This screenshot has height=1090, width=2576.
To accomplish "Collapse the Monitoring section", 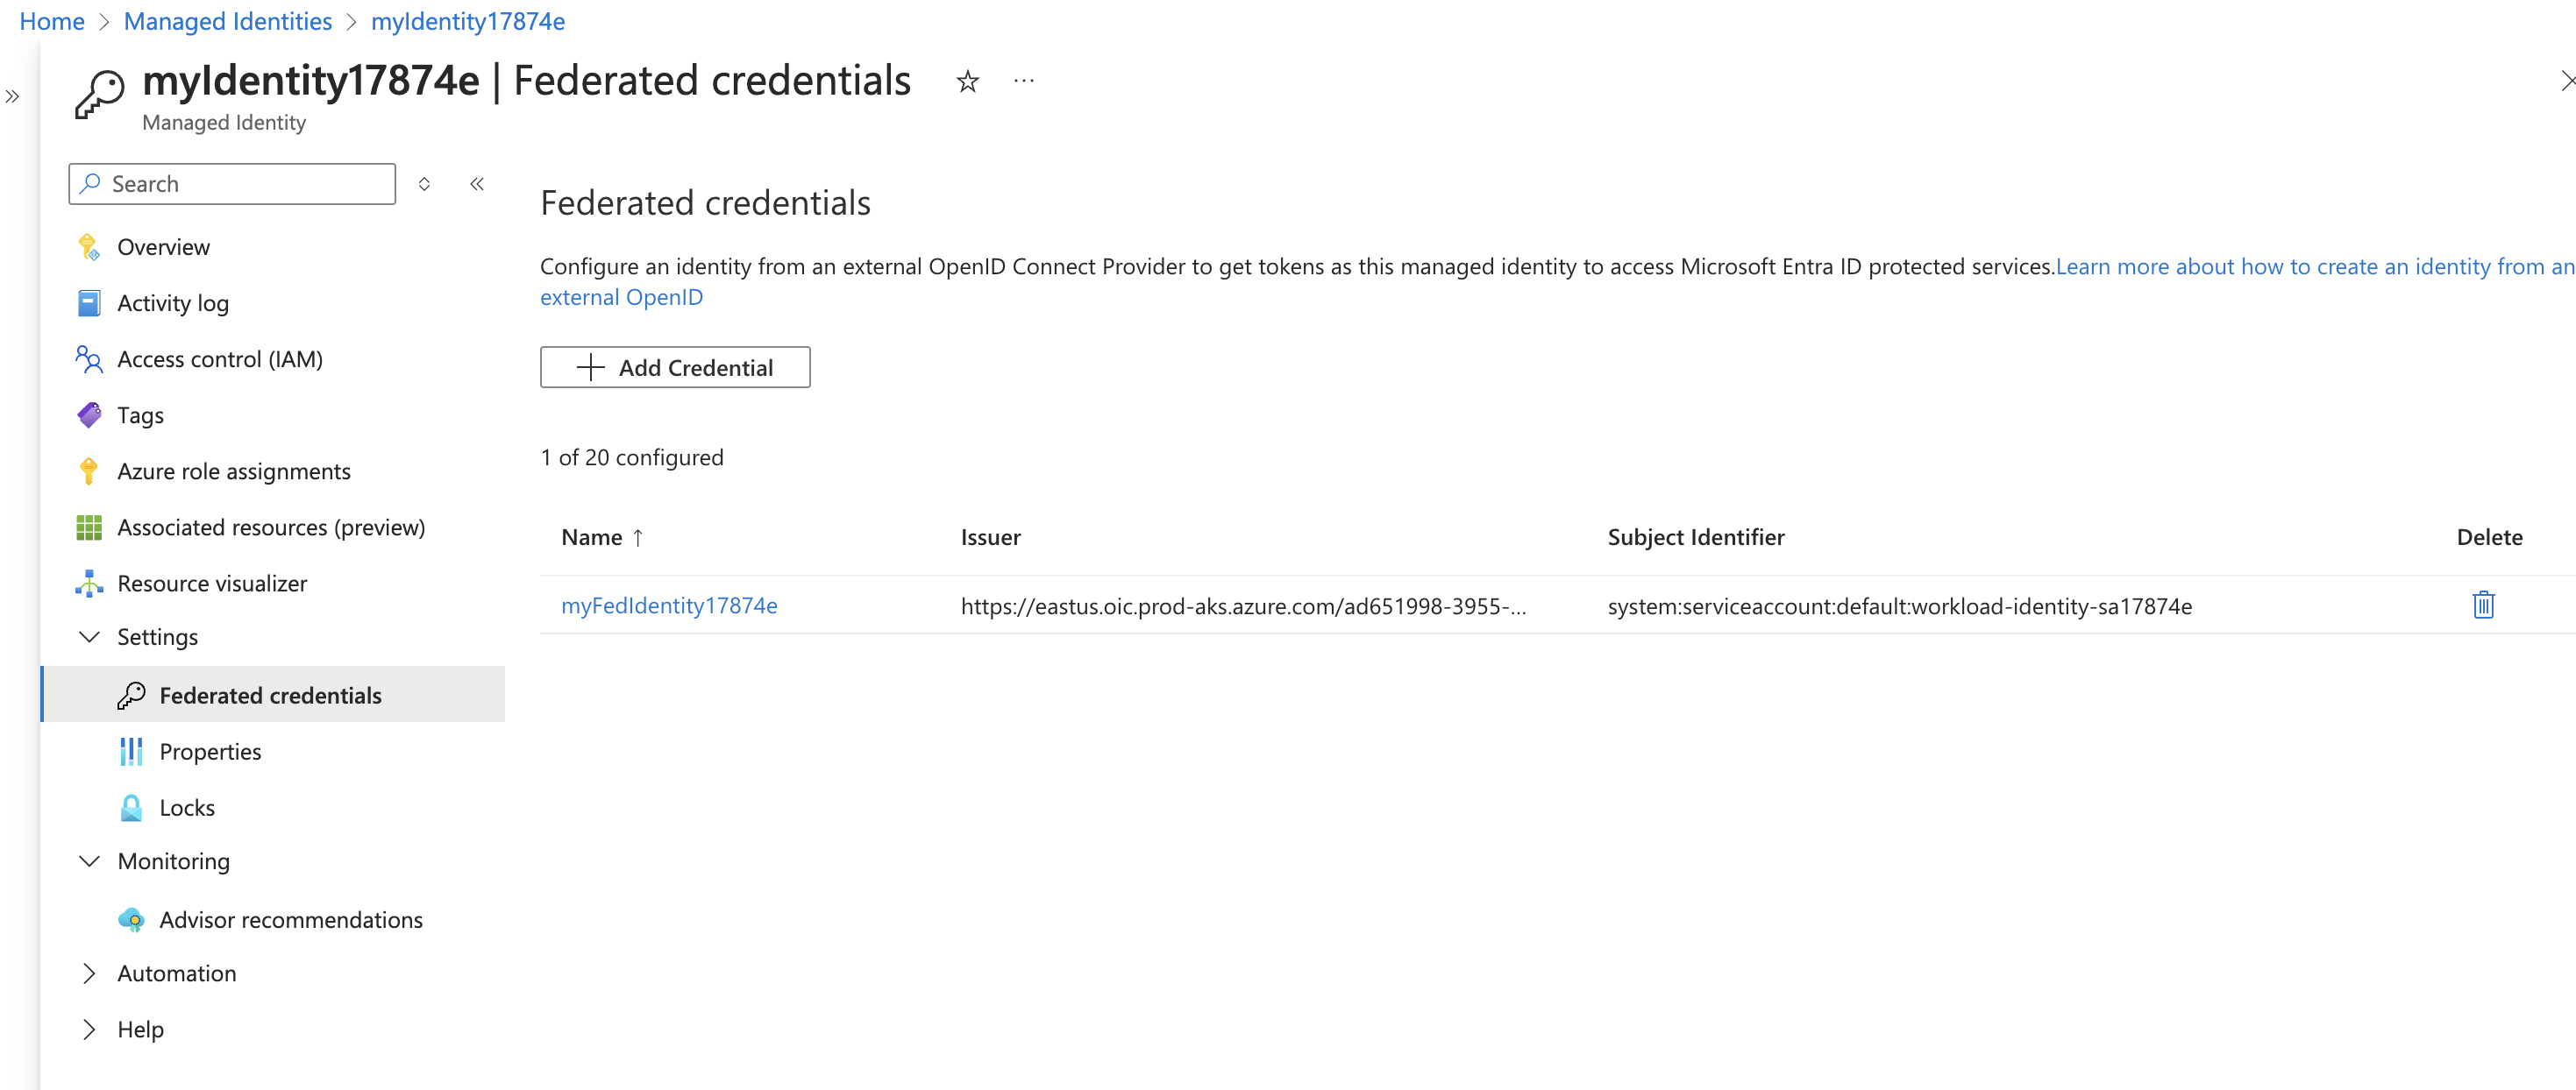I will pos(89,861).
